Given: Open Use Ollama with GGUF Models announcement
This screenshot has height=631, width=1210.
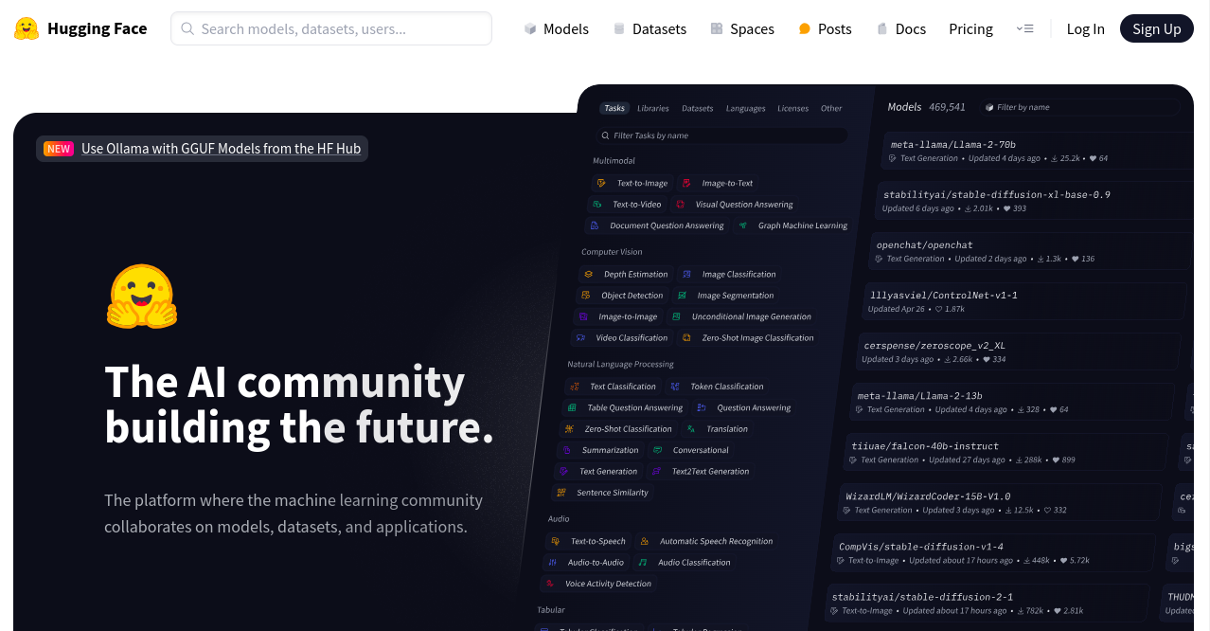Looking at the screenshot, I should (221, 149).
